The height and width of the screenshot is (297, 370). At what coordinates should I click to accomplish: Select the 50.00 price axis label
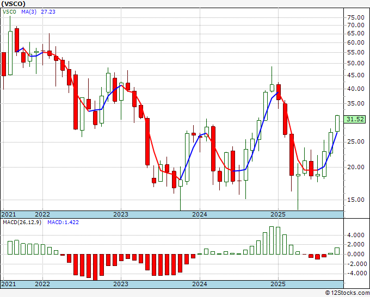(355, 63)
